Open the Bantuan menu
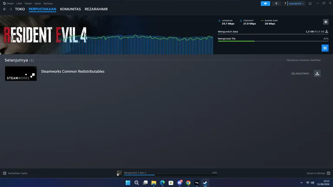The image size is (333, 187). [48, 3]
